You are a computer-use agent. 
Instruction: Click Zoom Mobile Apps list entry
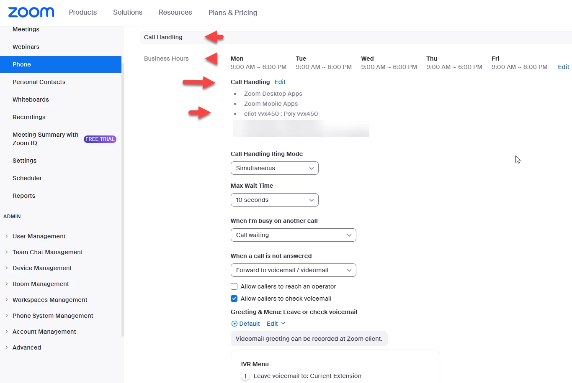pos(271,104)
